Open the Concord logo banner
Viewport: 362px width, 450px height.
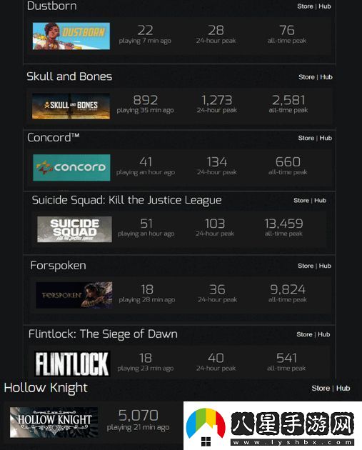pos(71,168)
